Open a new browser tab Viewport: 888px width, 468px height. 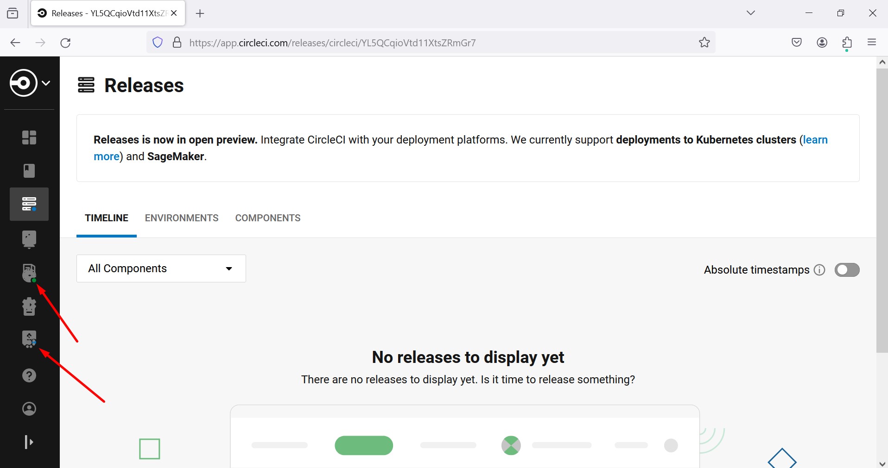(200, 13)
